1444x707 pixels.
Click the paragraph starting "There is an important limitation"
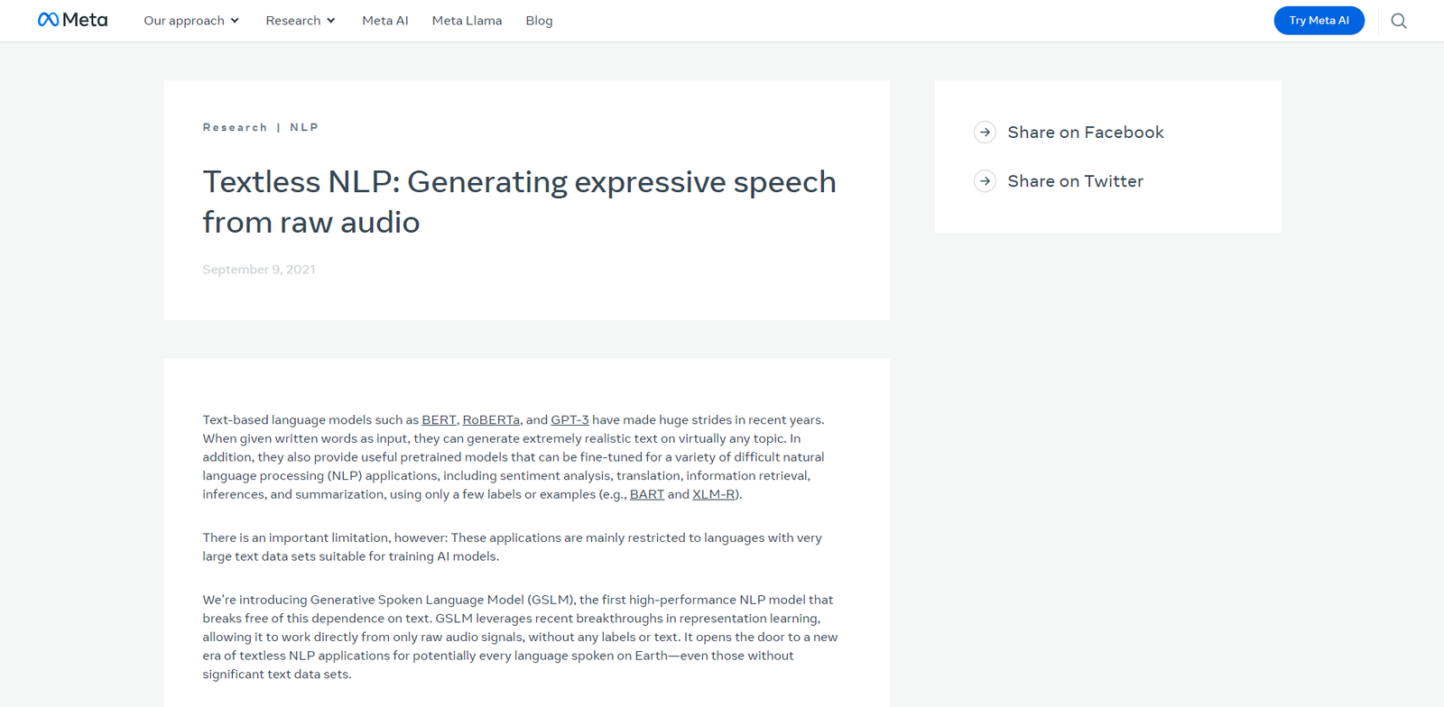coord(512,547)
